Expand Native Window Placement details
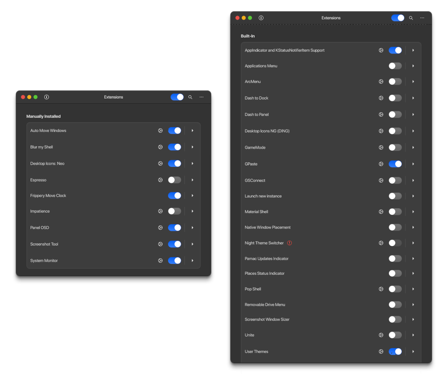Viewport: 446px width, 377px height. pyautogui.click(x=413, y=227)
